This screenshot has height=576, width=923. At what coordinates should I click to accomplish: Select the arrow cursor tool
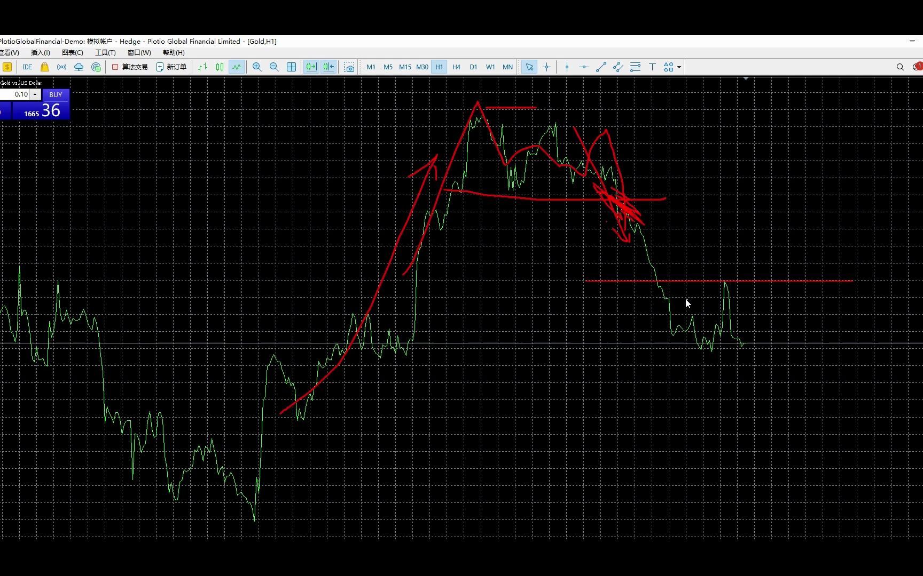click(x=529, y=67)
